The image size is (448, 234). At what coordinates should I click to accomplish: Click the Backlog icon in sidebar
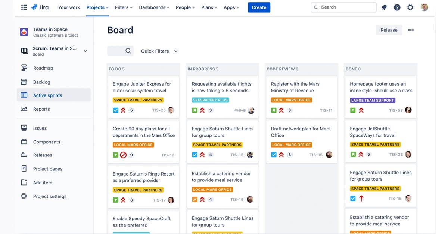click(x=24, y=82)
